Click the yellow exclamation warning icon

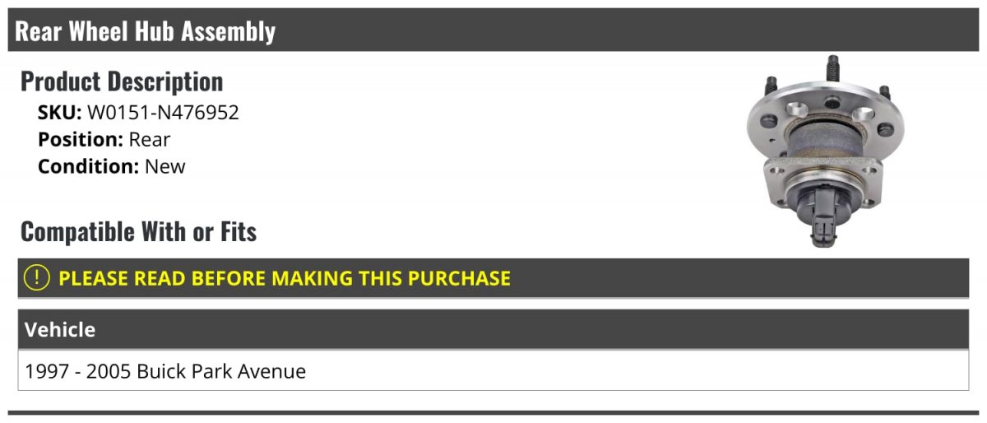[x=37, y=277]
